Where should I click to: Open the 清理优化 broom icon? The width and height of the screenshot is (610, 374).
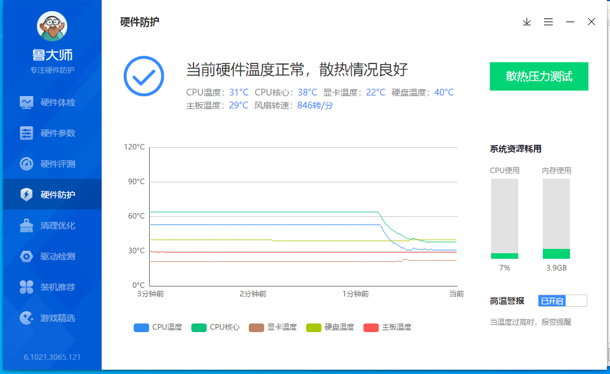pyautogui.click(x=26, y=226)
